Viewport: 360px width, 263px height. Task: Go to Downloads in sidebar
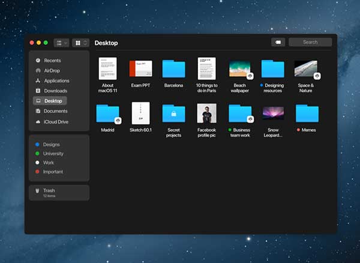pos(56,91)
